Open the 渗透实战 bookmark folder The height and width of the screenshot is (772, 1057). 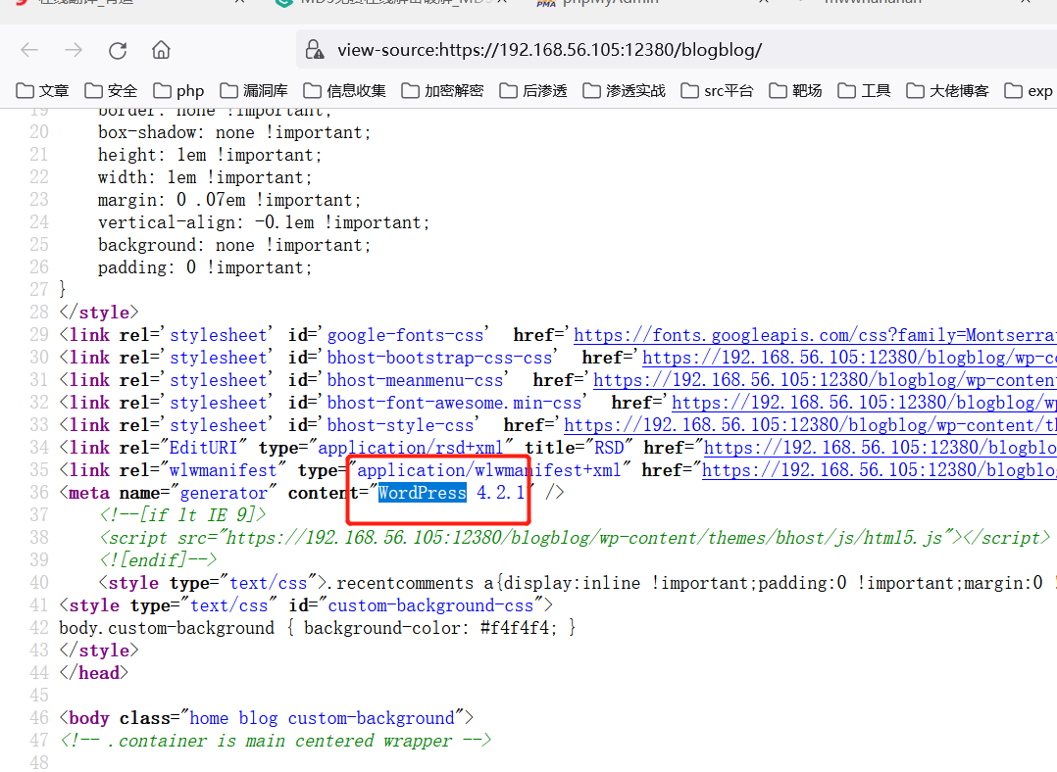pyautogui.click(x=625, y=90)
